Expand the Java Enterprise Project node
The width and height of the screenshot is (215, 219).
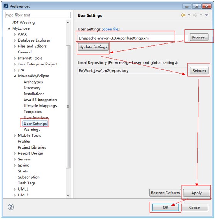pyautogui.click(x=15, y=64)
